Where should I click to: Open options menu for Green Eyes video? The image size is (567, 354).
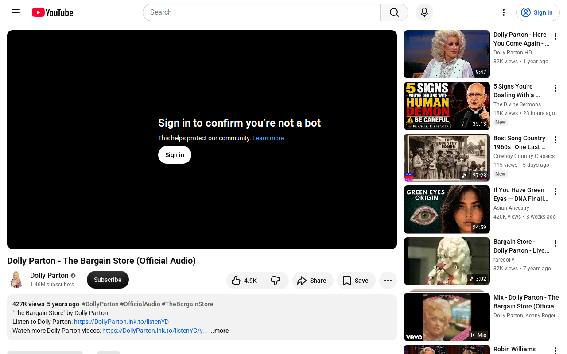coord(555,192)
